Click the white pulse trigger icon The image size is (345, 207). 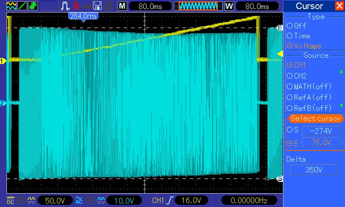(x=66, y=6)
